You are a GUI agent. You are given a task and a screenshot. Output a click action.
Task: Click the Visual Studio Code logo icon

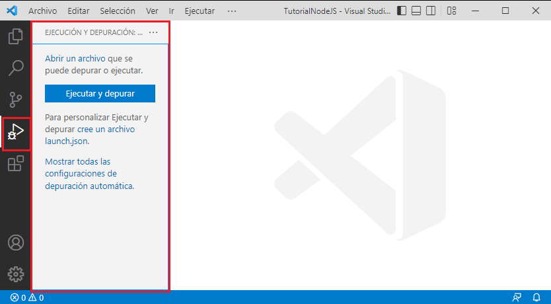click(x=12, y=11)
